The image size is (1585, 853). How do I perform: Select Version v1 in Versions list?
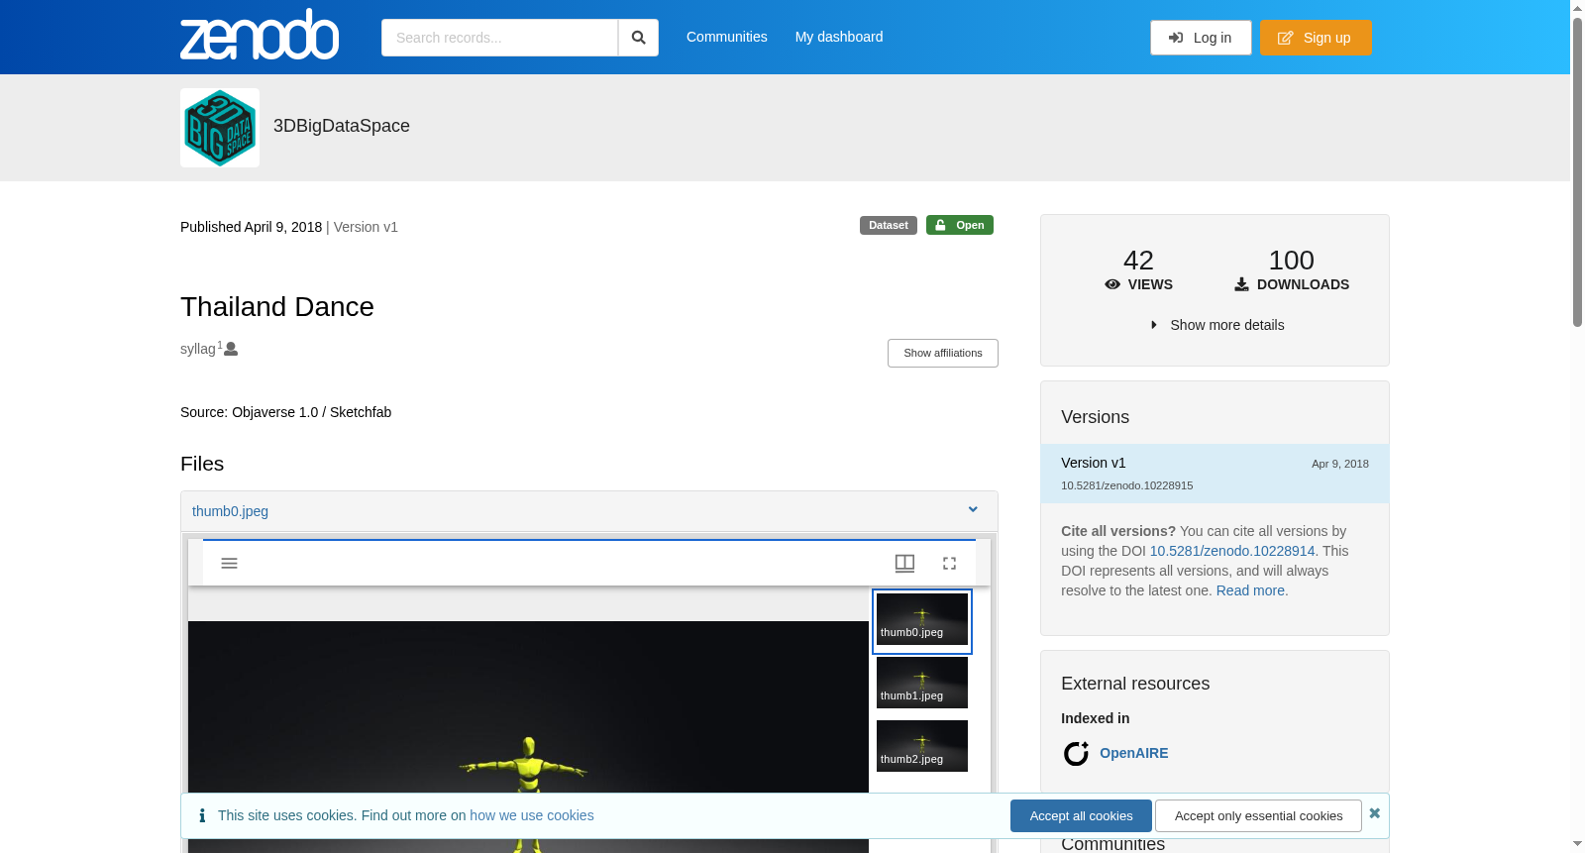pyautogui.click(x=1215, y=474)
